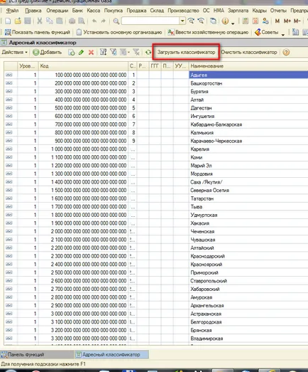
Task: Click the red delete mark icon
Action: point(91,52)
